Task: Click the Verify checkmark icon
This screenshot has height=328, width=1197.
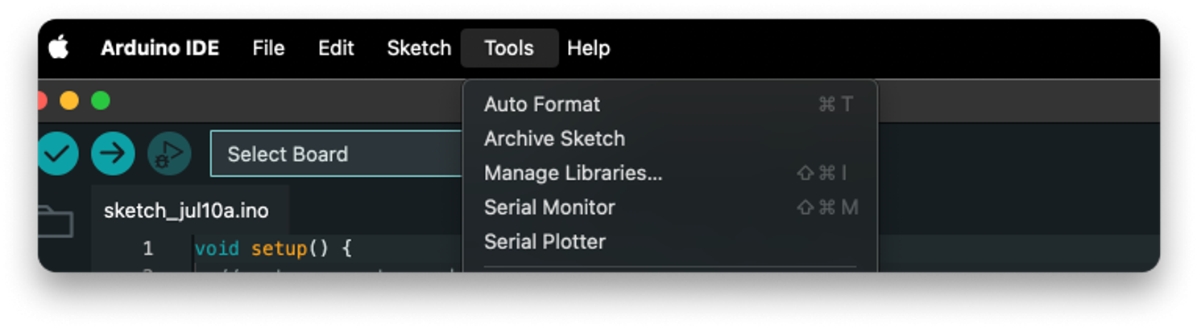Action: coord(57,154)
